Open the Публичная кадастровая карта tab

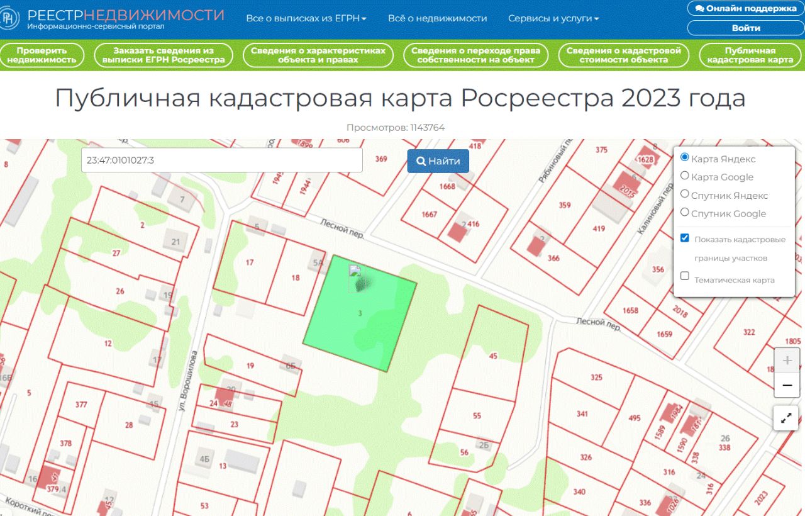tap(750, 55)
